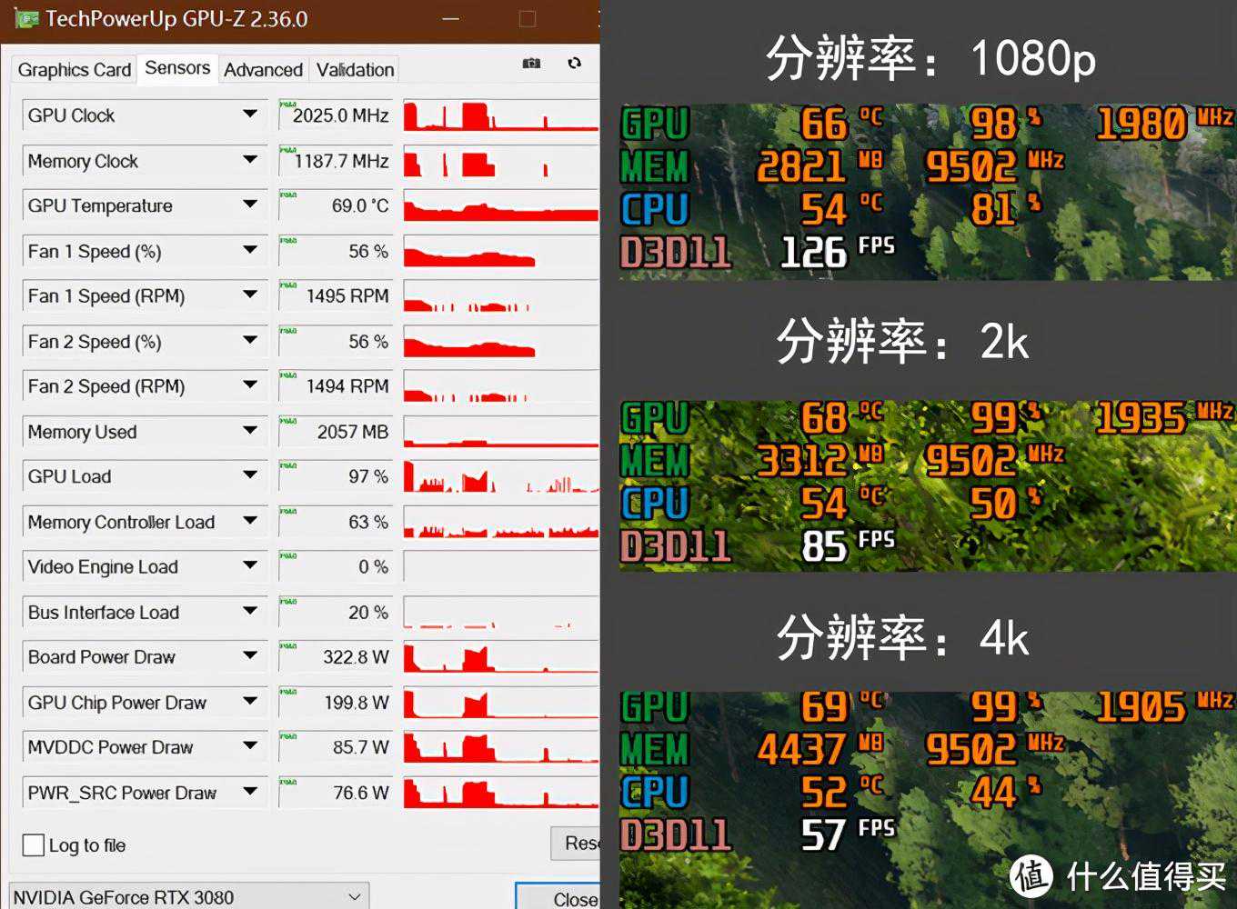Viewport: 1237px width, 909px height.
Task: Click the small indicator icon beside GPU Load value
Action: coord(288,465)
